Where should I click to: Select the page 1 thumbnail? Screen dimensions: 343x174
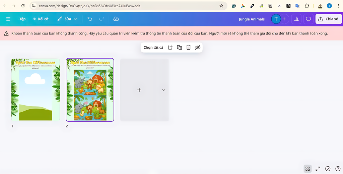tap(36, 90)
